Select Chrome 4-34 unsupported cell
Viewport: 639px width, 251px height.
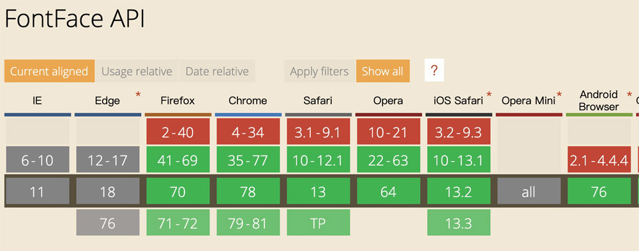tap(248, 132)
